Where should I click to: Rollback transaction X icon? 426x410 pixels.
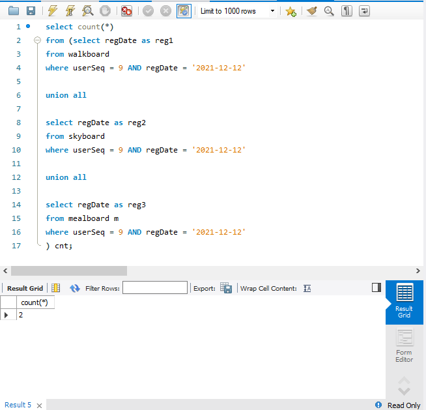pos(165,11)
